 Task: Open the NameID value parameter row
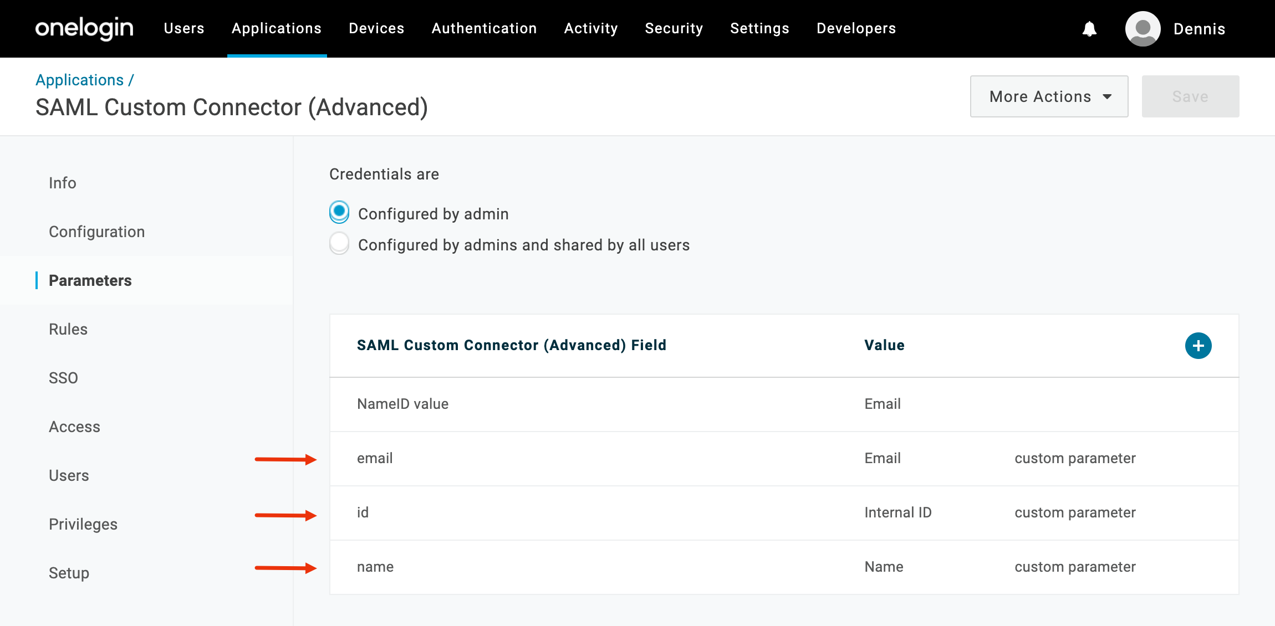[784, 404]
